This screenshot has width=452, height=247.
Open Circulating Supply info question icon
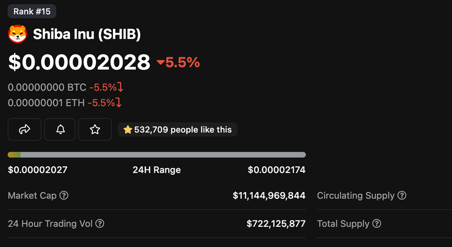[x=402, y=195]
